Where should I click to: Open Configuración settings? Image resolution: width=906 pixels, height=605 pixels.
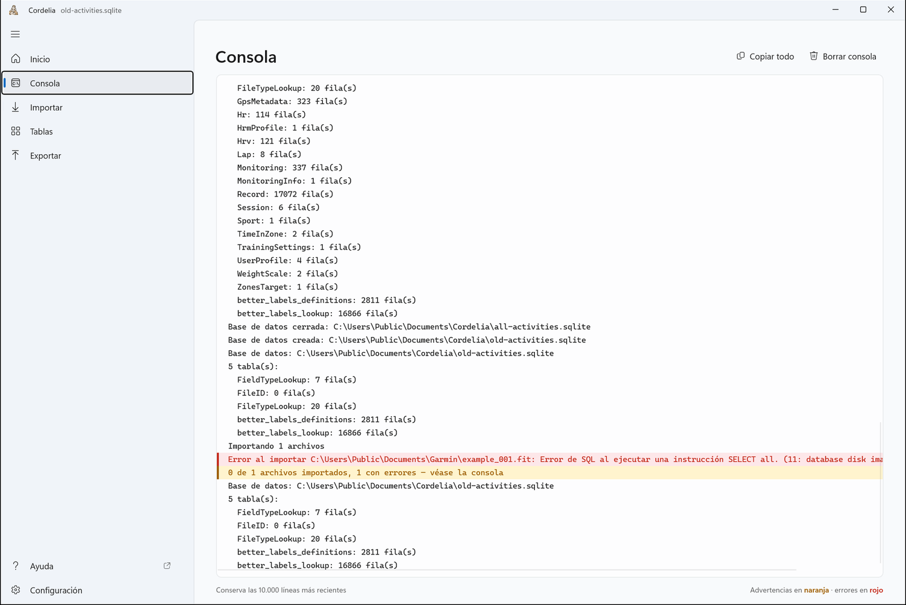click(x=98, y=590)
